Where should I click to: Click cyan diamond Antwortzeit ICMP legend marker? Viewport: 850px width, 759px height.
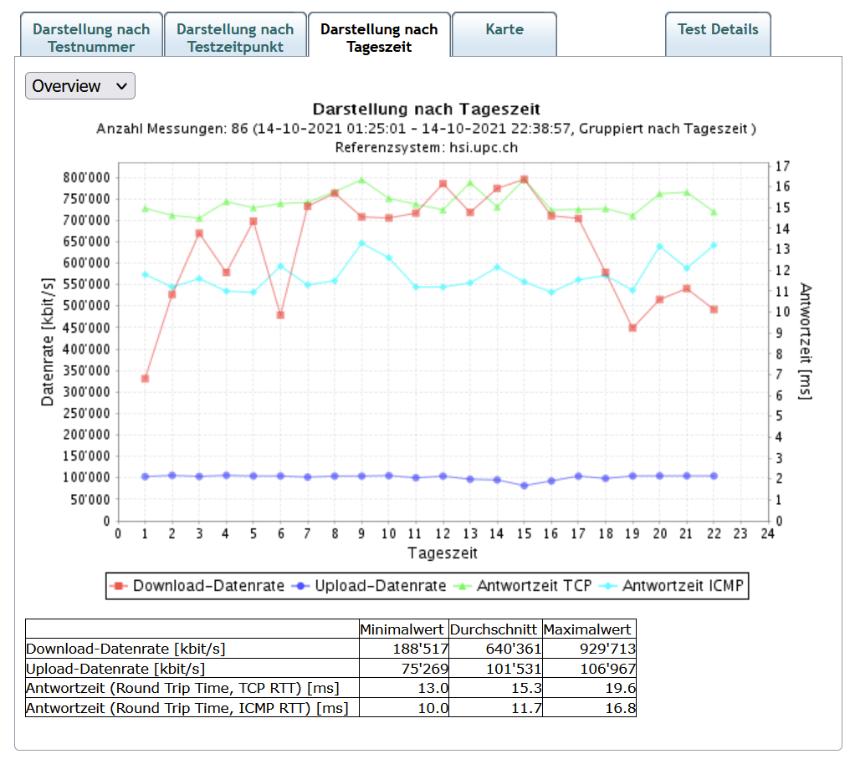pyautogui.click(x=610, y=586)
